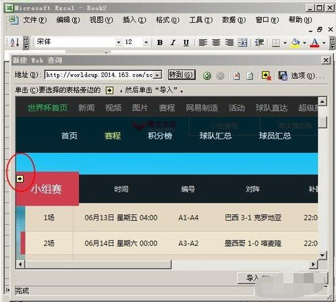
Task: Click the 首页 sub-navigation tab
Action: (x=69, y=135)
